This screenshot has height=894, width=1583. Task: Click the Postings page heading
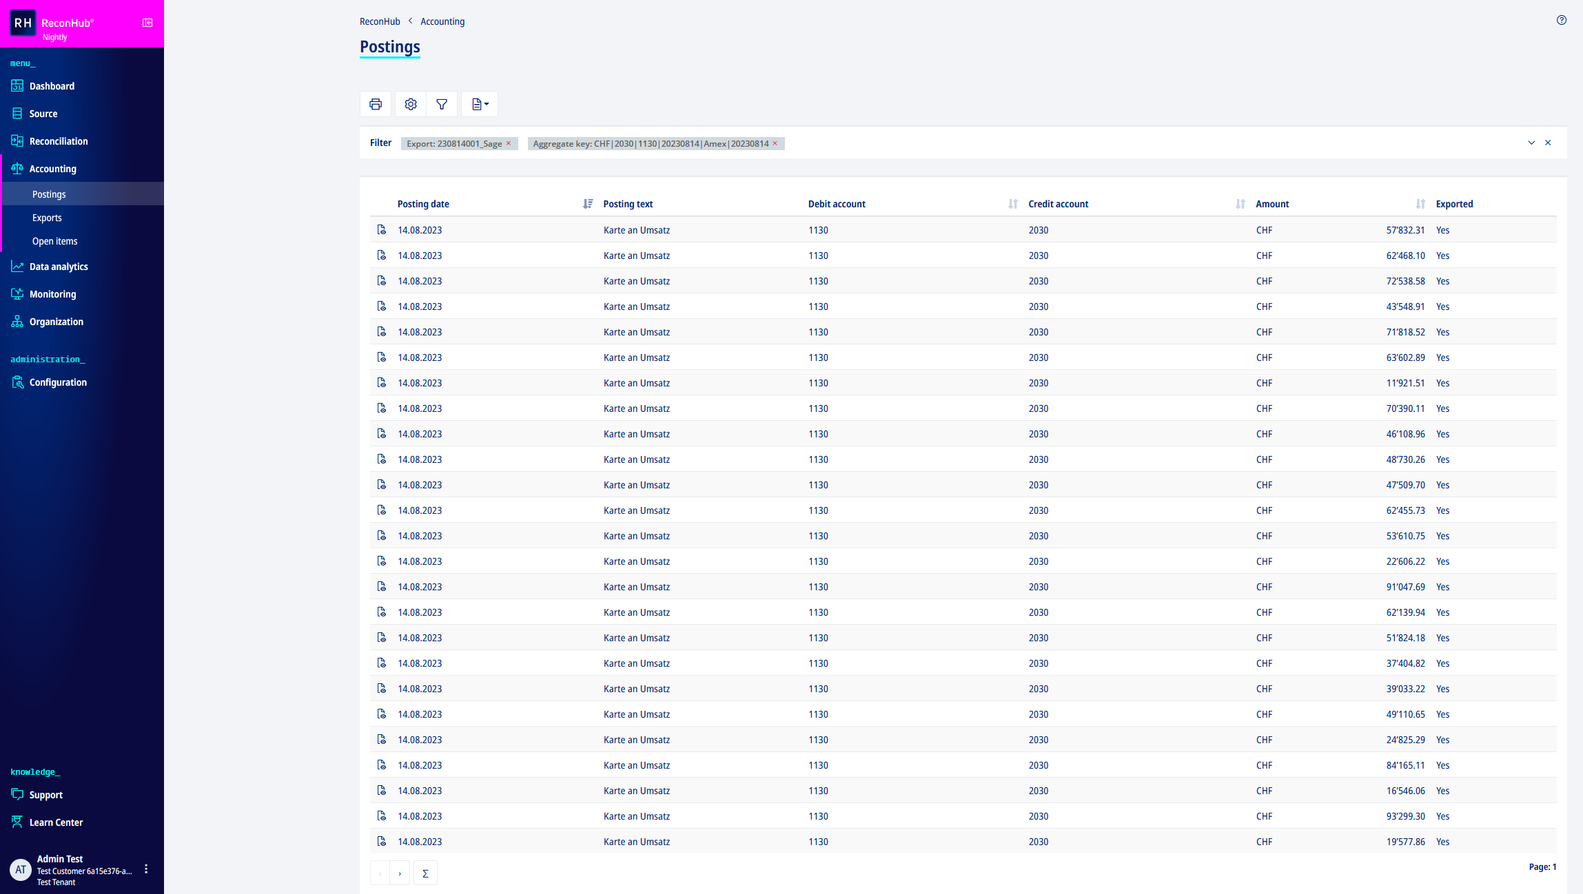[389, 47]
